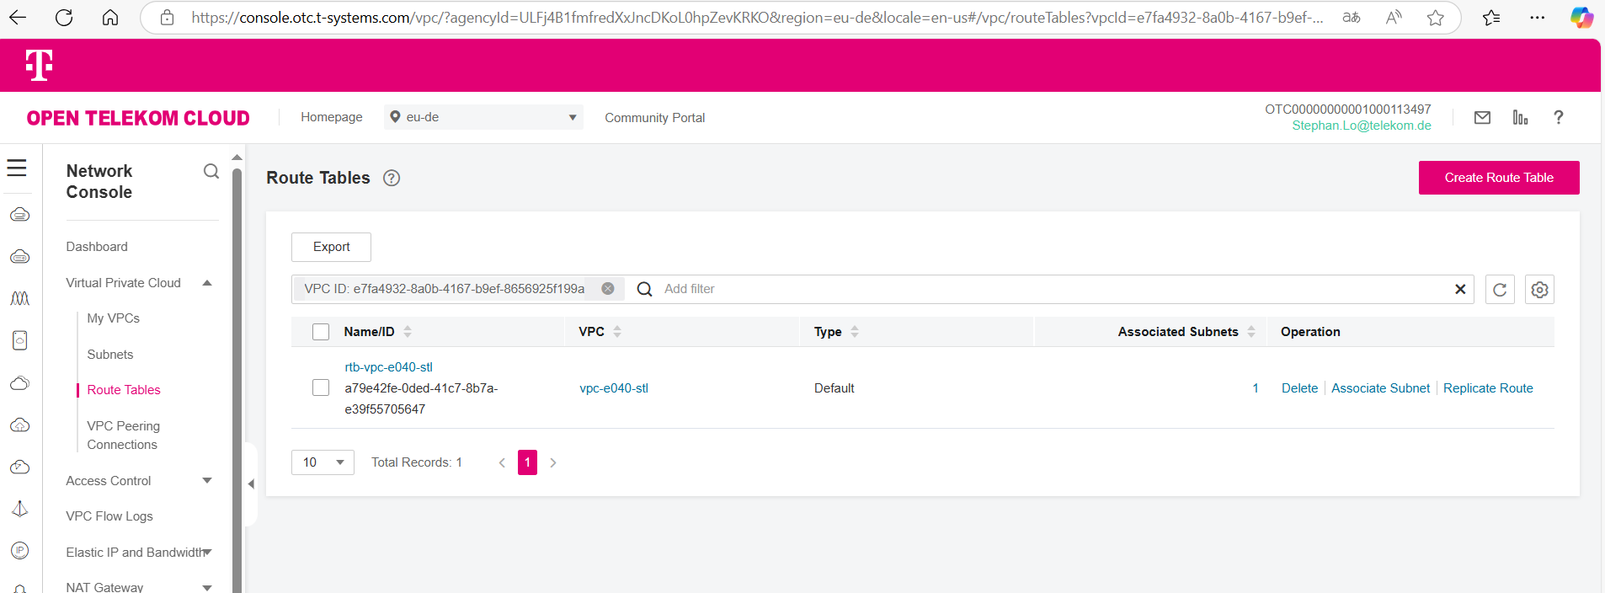Click Associate Subnet link
Image resolution: width=1605 pixels, height=593 pixels.
(x=1380, y=388)
